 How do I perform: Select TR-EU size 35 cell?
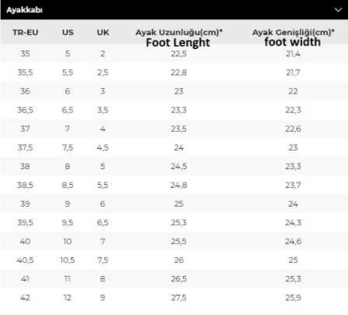tap(25, 54)
